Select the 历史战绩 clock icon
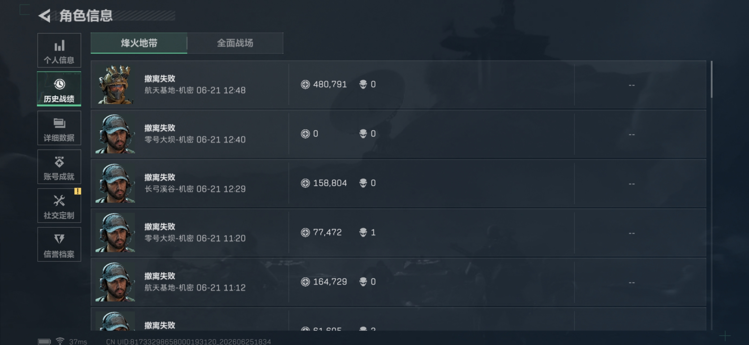 click(59, 84)
